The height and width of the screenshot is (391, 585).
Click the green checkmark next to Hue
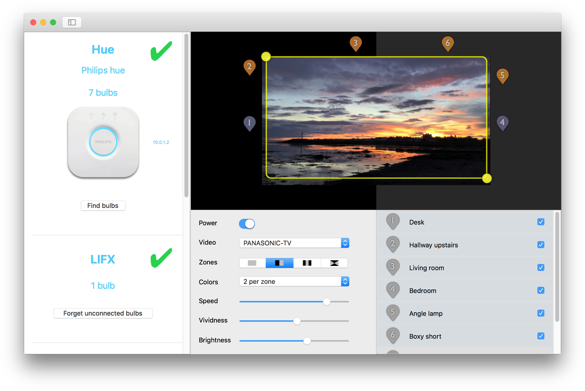pos(161,51)
